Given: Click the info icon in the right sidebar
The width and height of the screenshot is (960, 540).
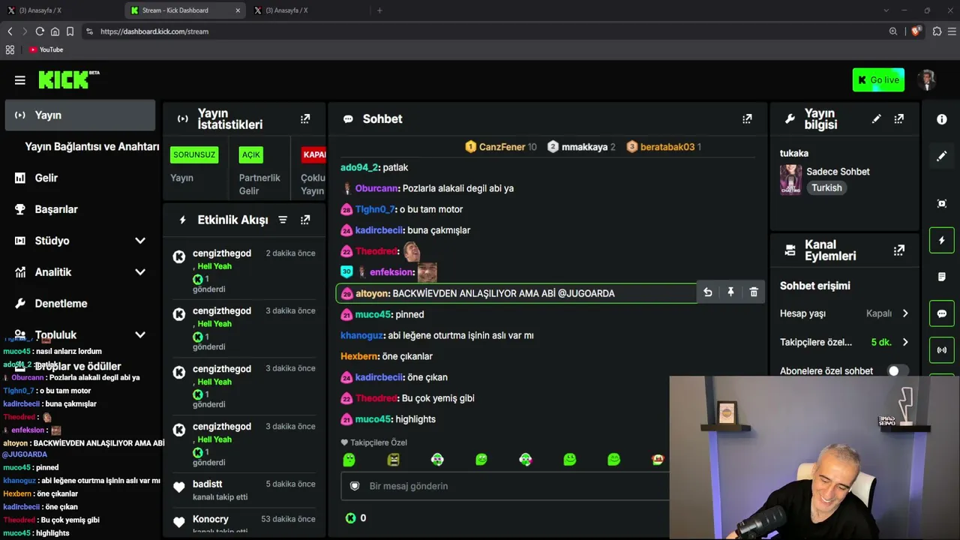Looking at the screenshot, I should tap(942, 119).
